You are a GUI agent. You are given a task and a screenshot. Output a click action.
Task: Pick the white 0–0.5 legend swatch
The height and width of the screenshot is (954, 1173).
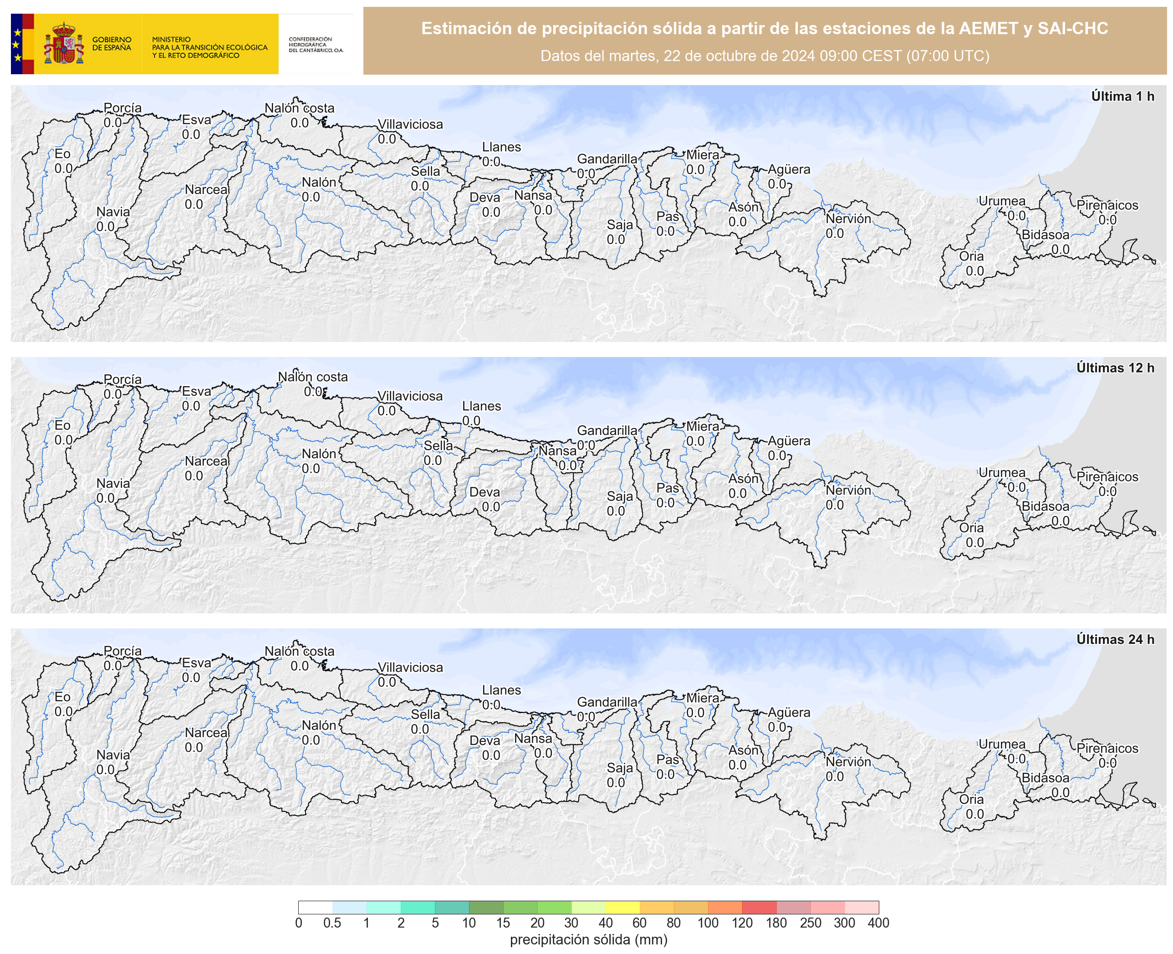click(x=316, y=907)
